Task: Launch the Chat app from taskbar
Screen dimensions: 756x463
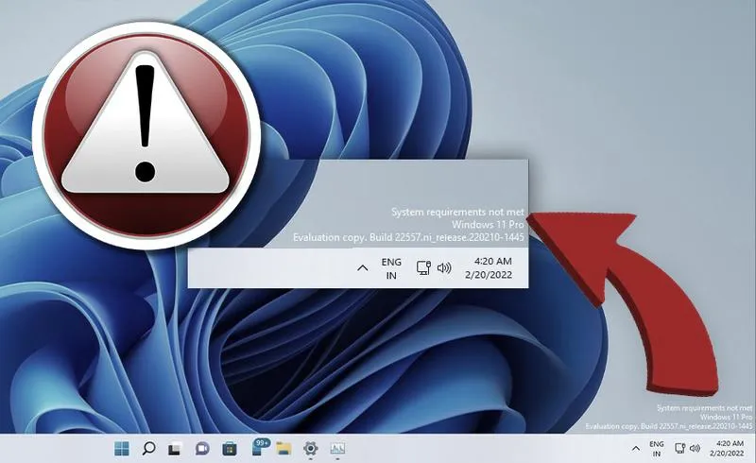Action: (x=202, y=449)
